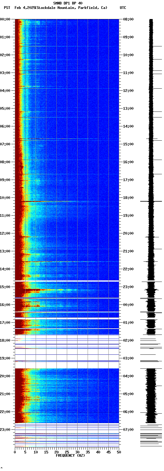This screenshot has height=471, width=164.
Task: Click the 04:00 PST time label
Action: [5, 91]
